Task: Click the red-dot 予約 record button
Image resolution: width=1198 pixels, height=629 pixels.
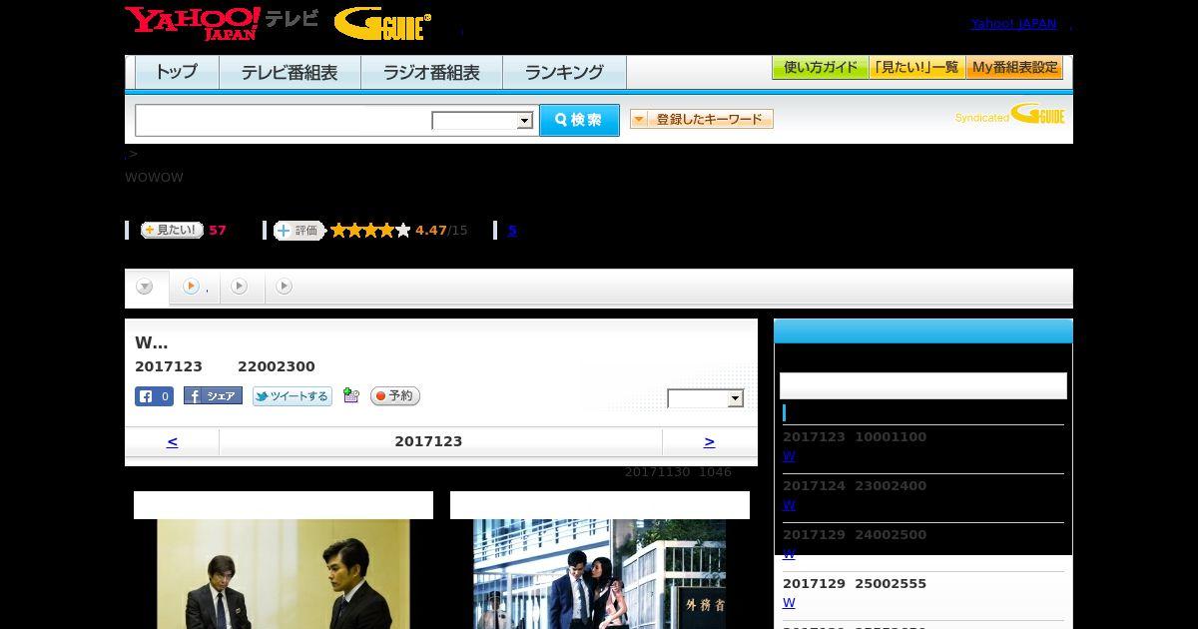Action: tap(395, 396)
